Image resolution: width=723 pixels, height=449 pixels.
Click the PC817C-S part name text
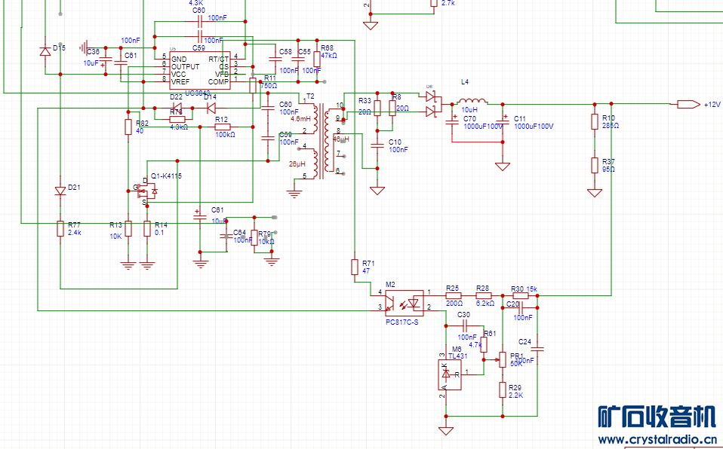[x=402, y=322]
